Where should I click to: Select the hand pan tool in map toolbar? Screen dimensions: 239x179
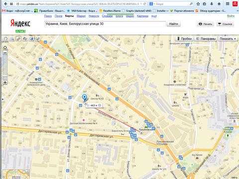[5, 39]
